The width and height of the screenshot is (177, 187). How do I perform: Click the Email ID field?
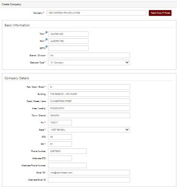click(x=89, y=173)
